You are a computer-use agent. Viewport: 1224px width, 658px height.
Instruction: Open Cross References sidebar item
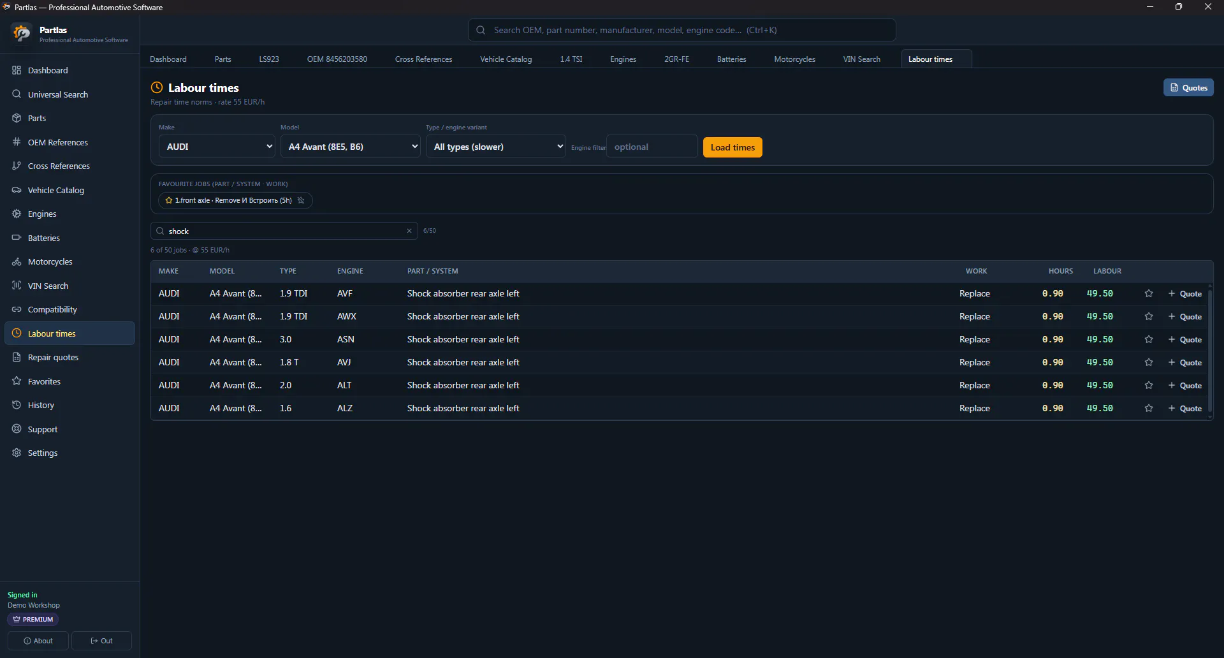click(69, 166)
